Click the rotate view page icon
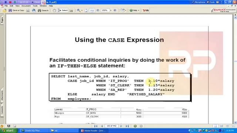The width and height of the screenshot is (237, 133). pos(122,10)
